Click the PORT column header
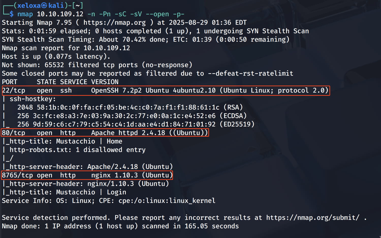This screenshot has height=238, width=381. coord(10,82)
